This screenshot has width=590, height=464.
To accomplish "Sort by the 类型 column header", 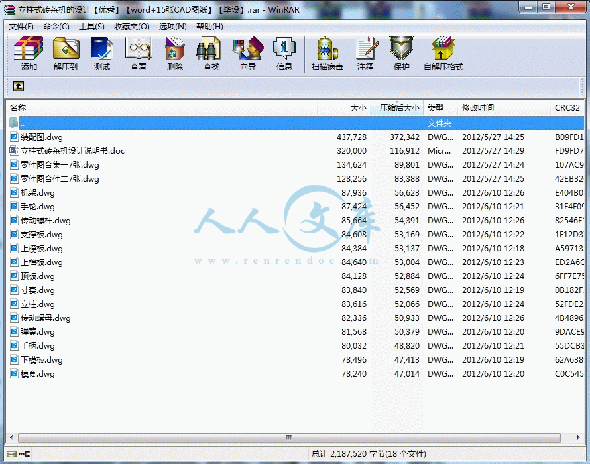I will (441, 108).
